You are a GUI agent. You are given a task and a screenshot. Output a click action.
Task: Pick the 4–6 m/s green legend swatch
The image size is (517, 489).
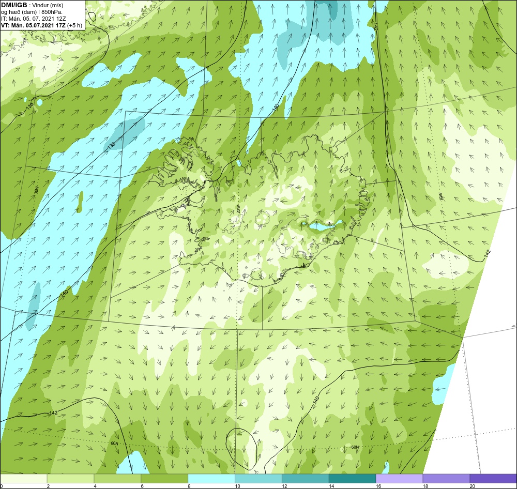pos(117,478)
